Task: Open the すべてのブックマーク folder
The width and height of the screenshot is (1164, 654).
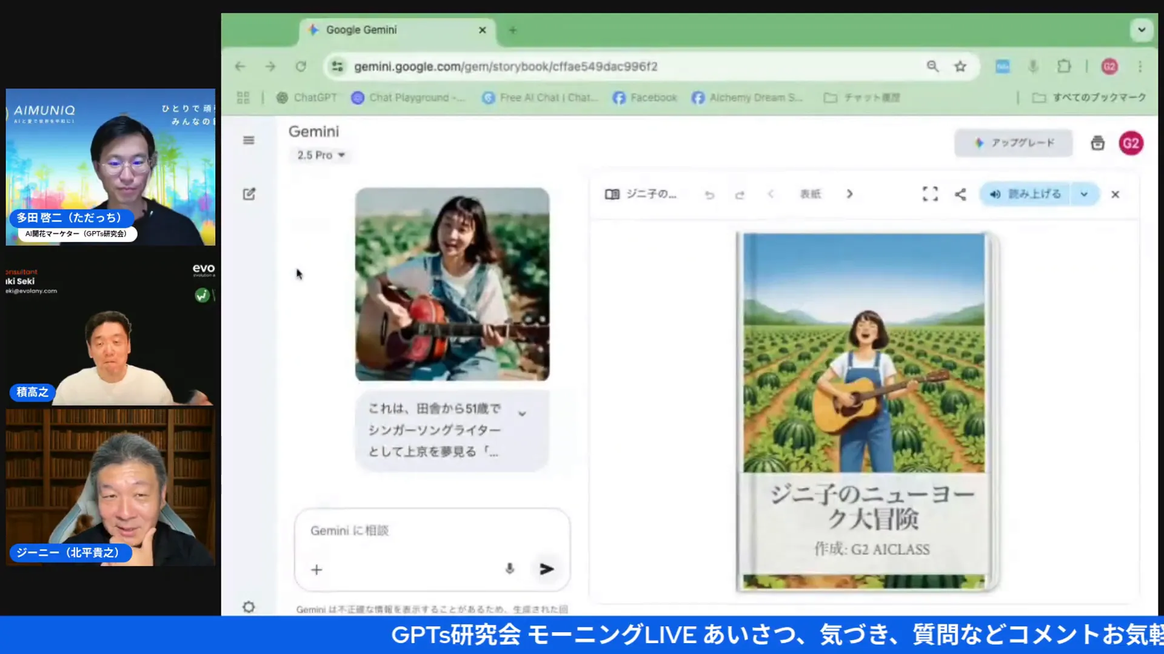Action: [x=1089, y=97]
